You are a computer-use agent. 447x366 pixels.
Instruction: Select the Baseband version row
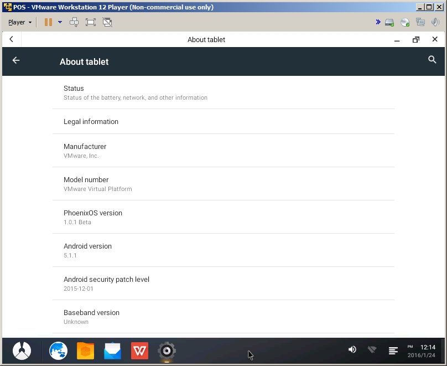pyautogui.click(x=223, y=317)
